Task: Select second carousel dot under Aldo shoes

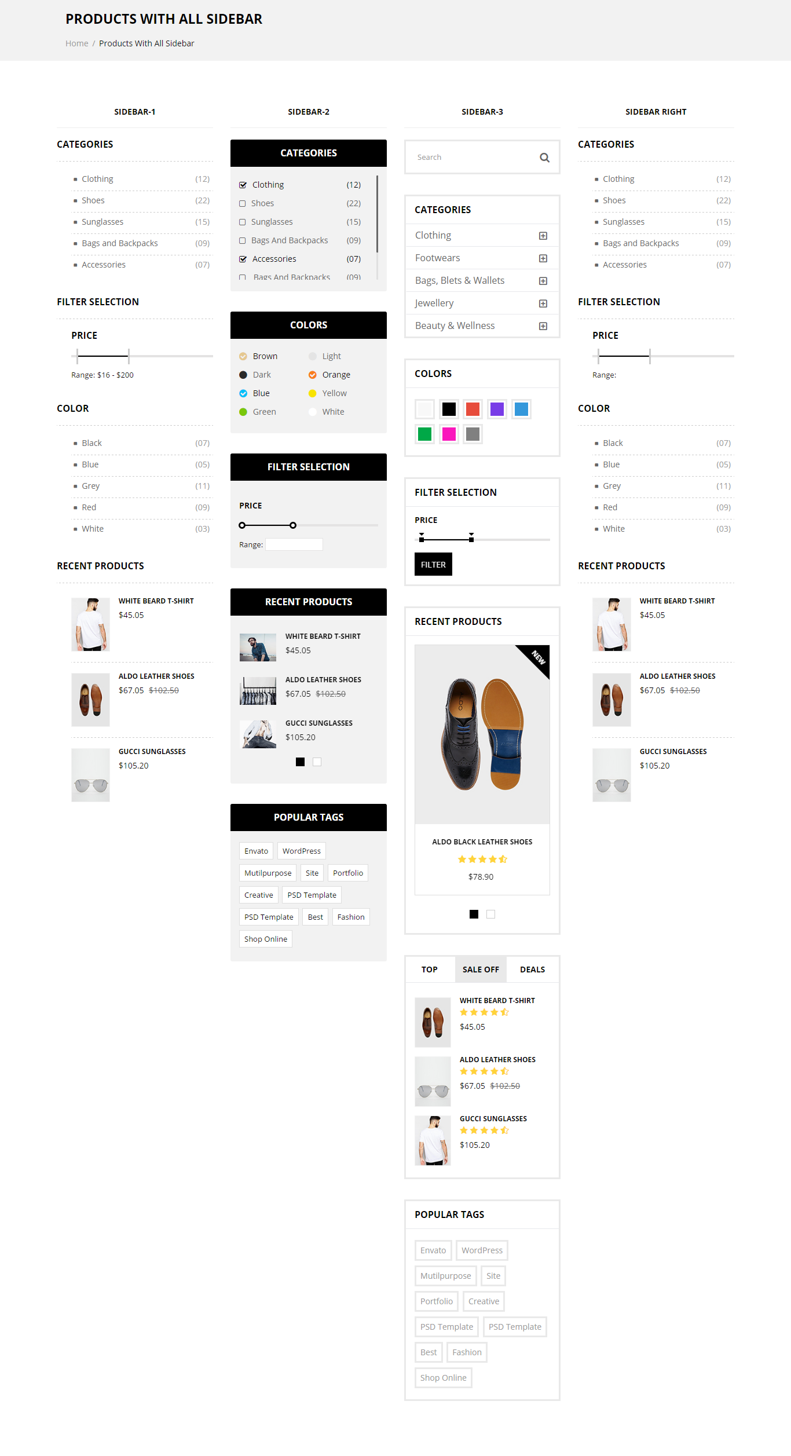Action: (x=491, y=914)
